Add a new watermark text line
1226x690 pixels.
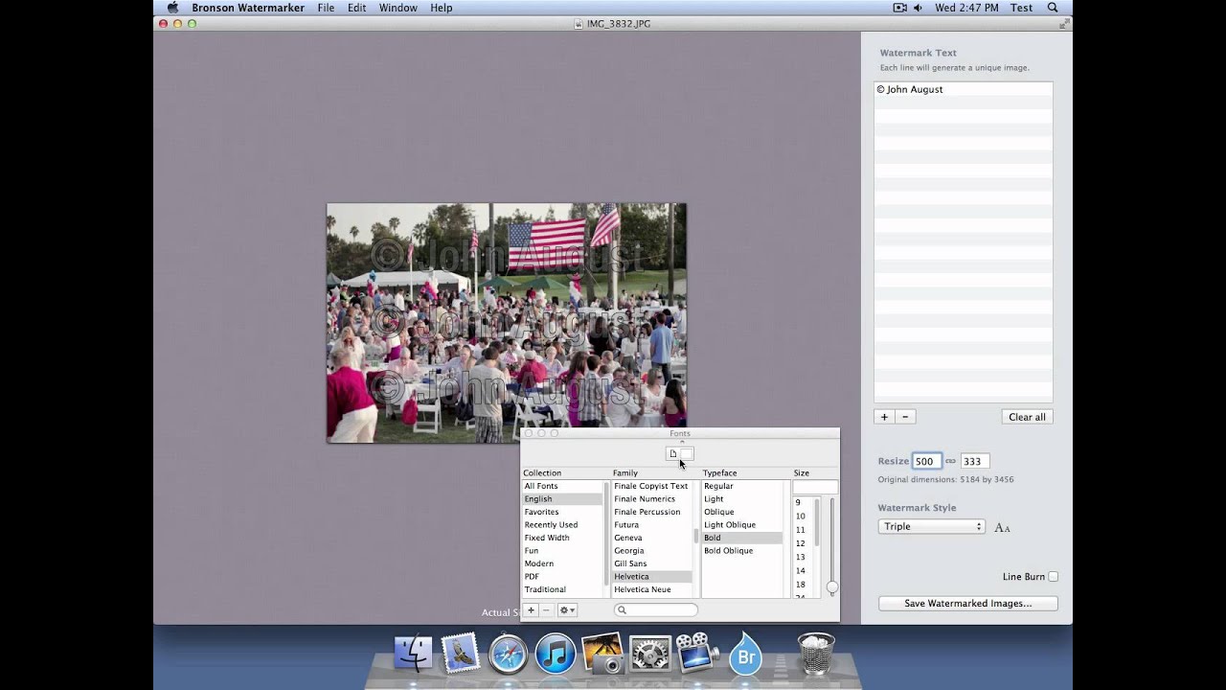pyautogui.click(x=884, y=417)
